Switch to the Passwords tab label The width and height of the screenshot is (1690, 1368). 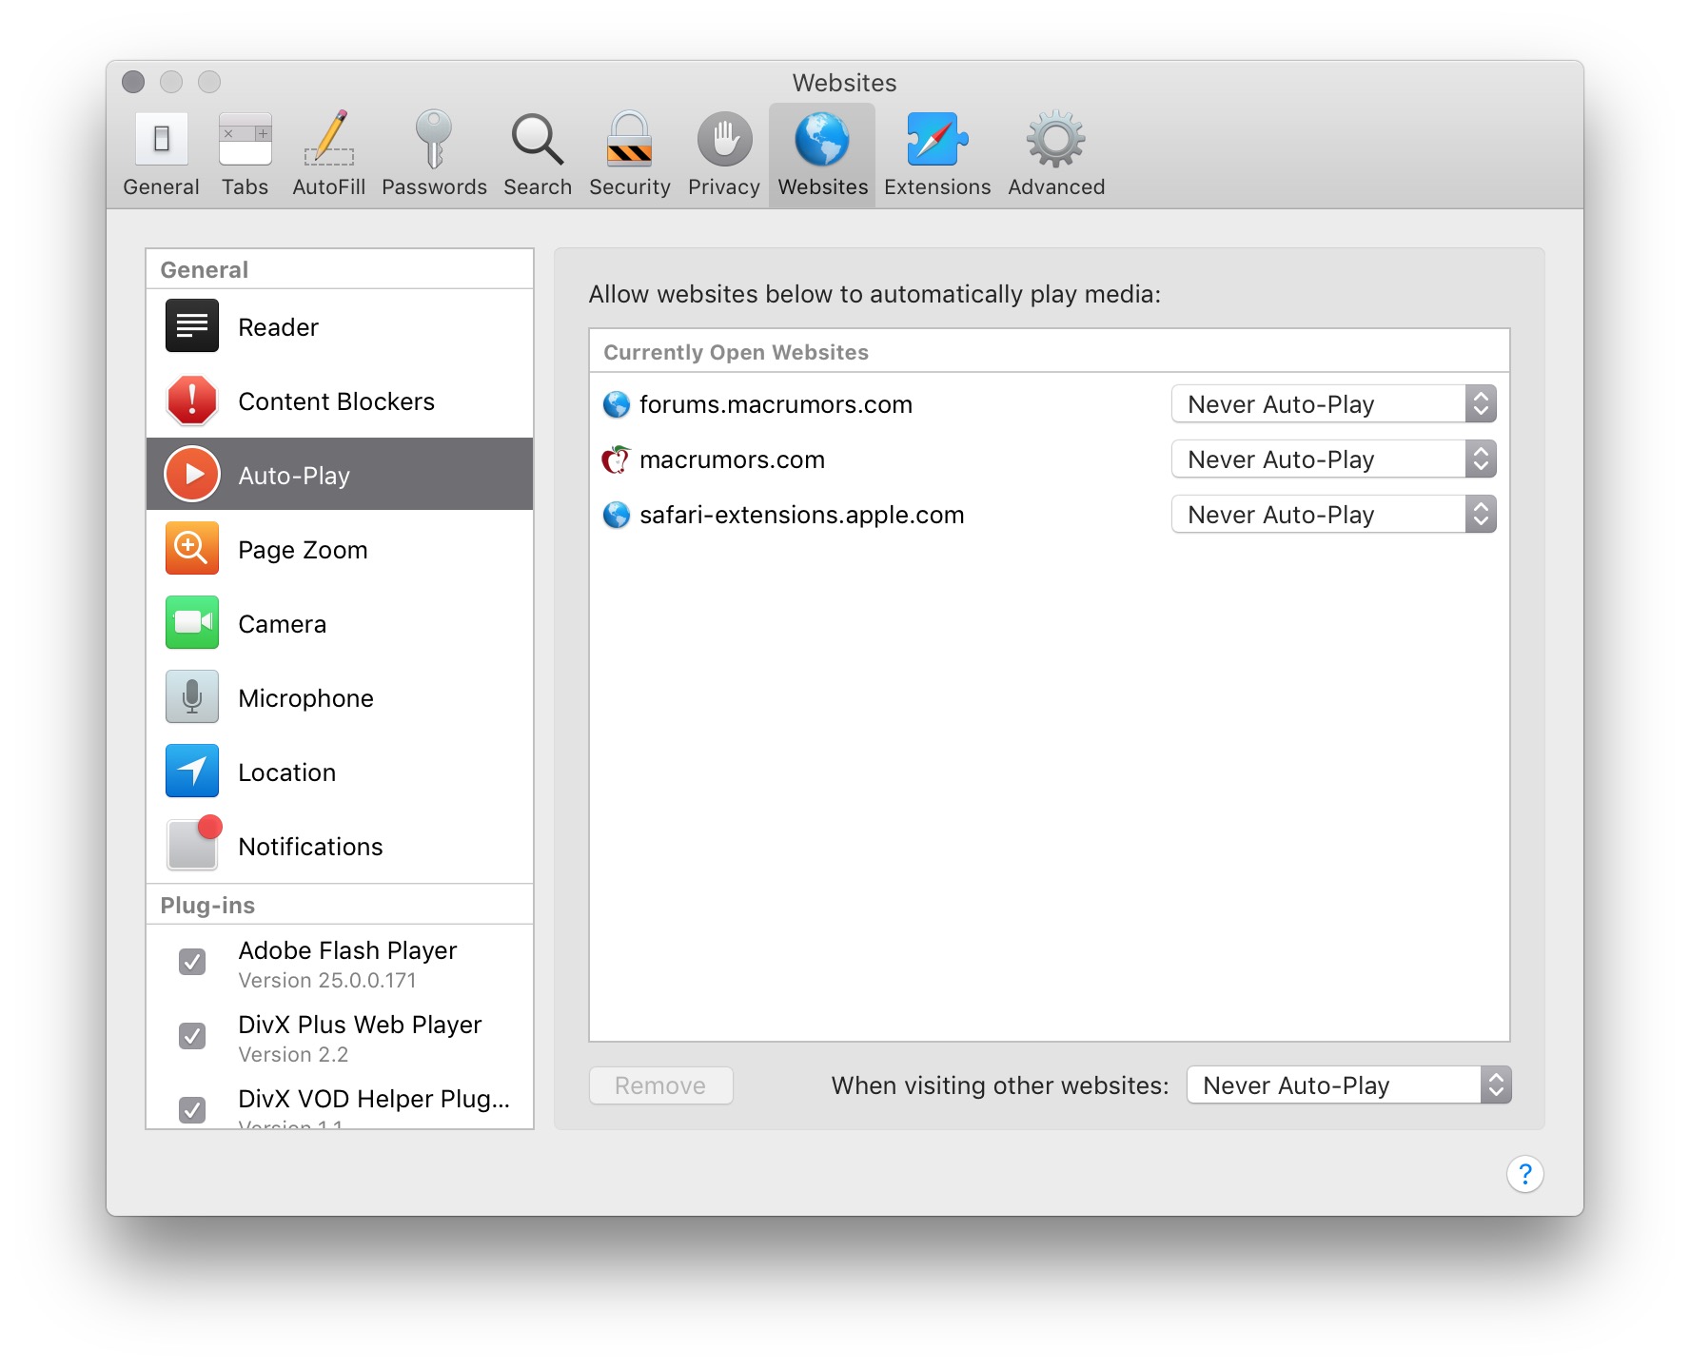point(434,187)
